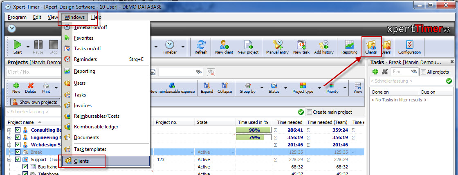This screenshot has width=458, height=175.
Task: Choose Favorites from the Windows menu
Action: click(106, 38)
